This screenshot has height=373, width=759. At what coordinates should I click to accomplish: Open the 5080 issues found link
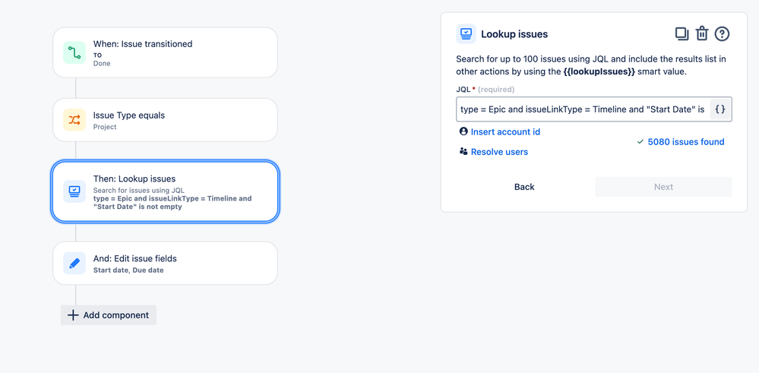click(686, 142)
